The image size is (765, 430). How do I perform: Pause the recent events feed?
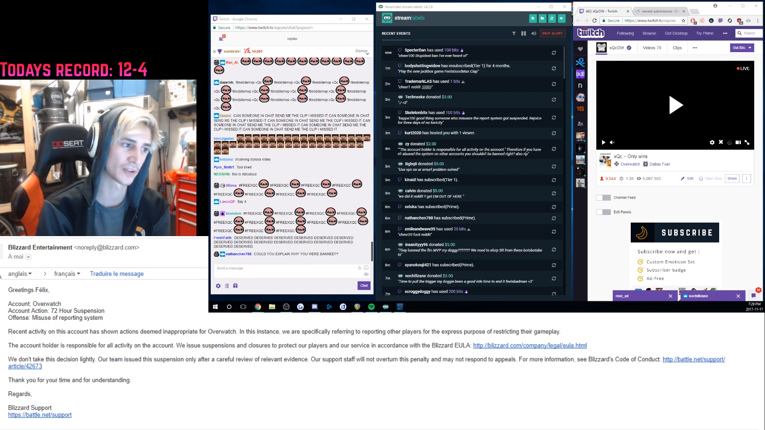(524, 33)
